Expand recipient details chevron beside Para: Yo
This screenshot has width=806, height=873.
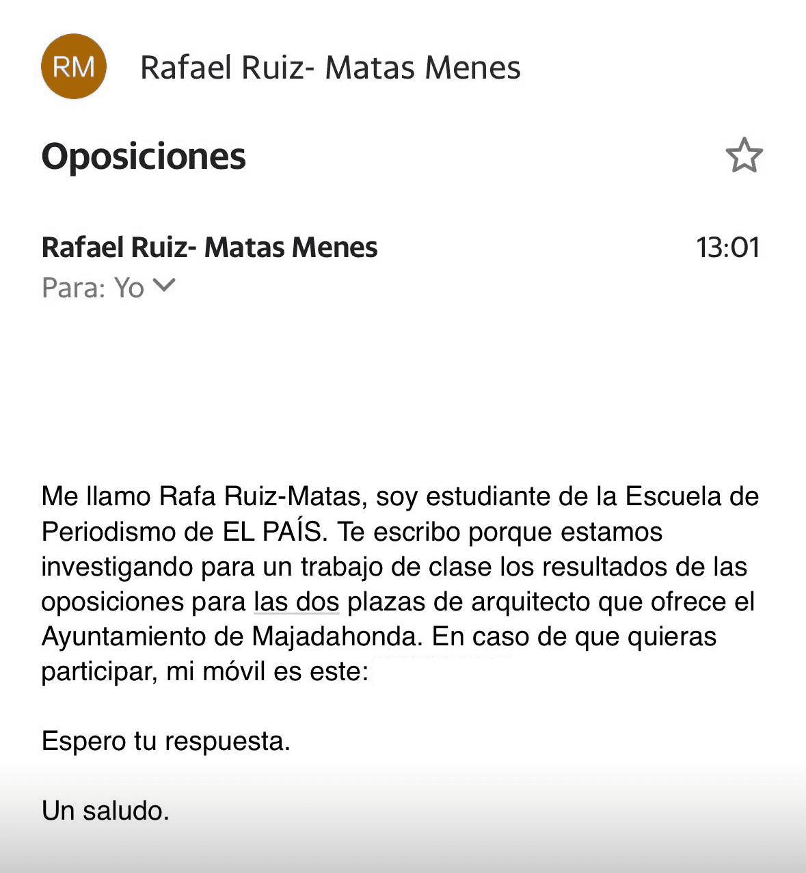(165, 286)
